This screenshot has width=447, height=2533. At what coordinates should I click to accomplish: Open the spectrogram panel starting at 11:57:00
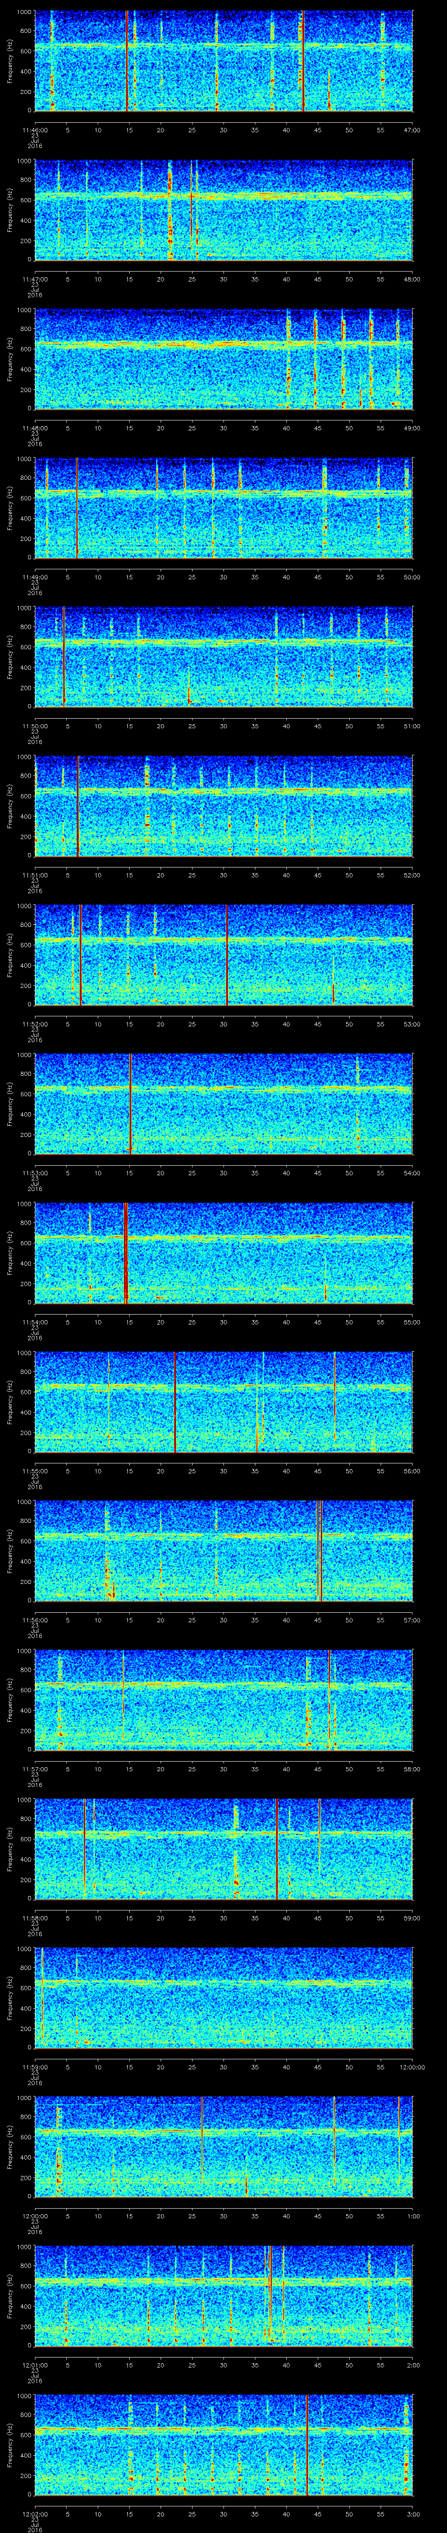(x=223, y=1700)
